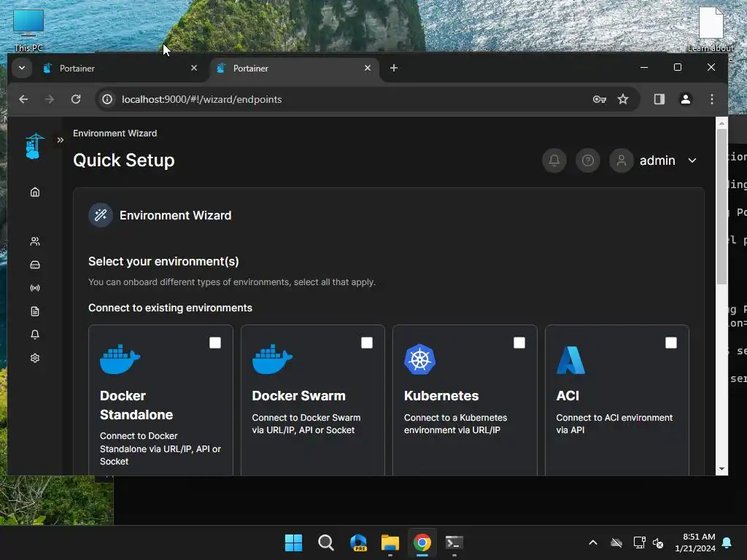
Task: Click the scrollbar up arrow
Action: coord(721,122)
